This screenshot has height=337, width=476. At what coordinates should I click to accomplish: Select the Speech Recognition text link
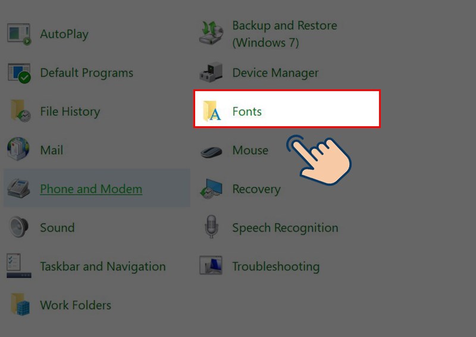[x=285, y=228]
